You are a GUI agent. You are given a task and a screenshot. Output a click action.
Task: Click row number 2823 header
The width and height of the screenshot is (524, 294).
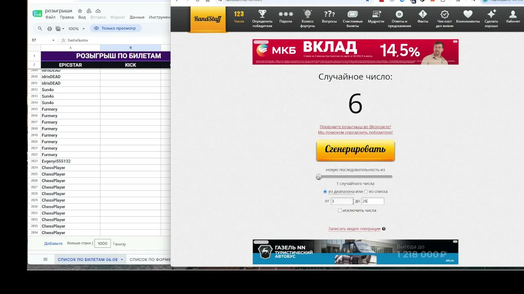pos(34,161)
